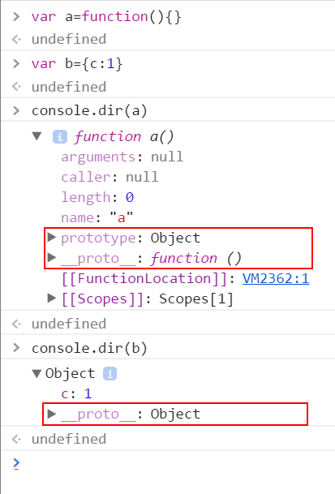Click the var b={c:1} entry

pyautogui.click(x=77, y=63)
